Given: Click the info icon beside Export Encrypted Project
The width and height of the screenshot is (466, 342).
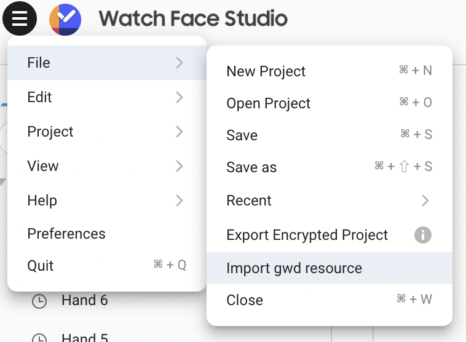Looking at the screenshot, I should click(x=422, y=235).
